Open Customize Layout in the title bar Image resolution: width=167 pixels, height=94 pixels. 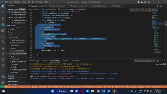(148, 2)
